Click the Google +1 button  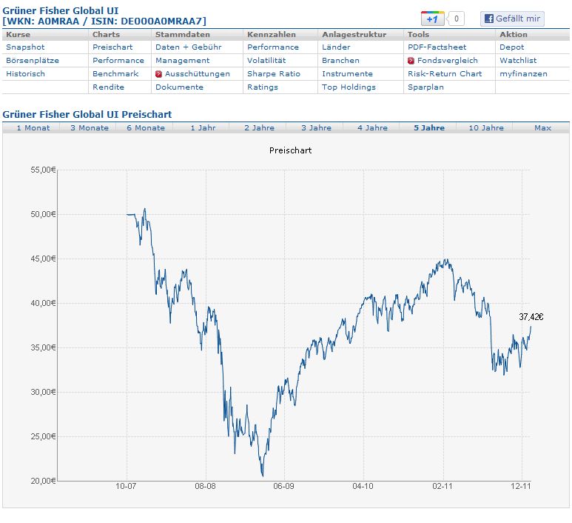tap(433, 19)
